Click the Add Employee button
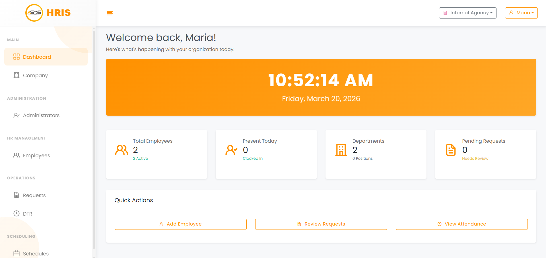 pos(180,224)
